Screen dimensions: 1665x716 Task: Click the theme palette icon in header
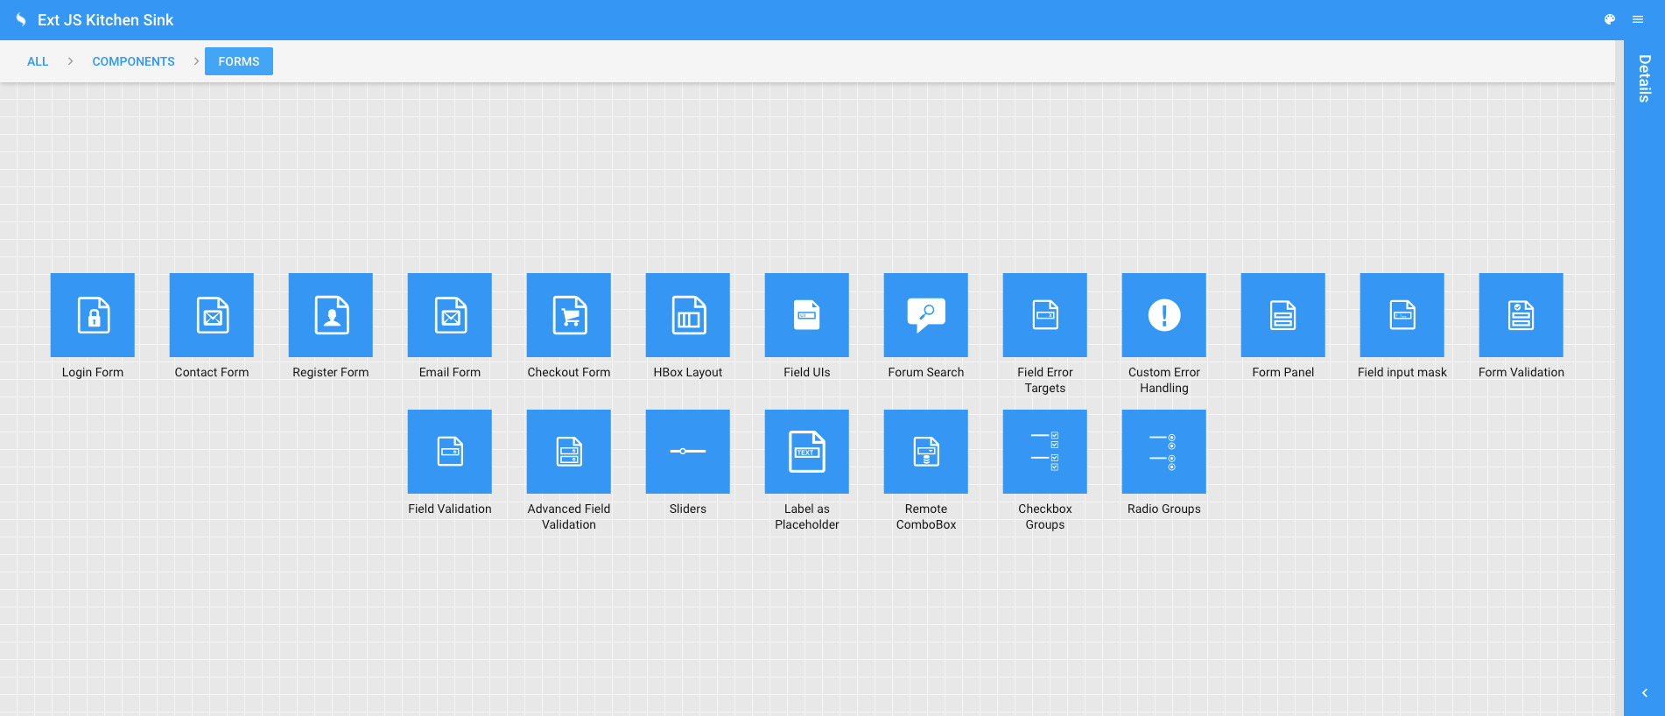pyautogui.click(x=1610, y=19)
